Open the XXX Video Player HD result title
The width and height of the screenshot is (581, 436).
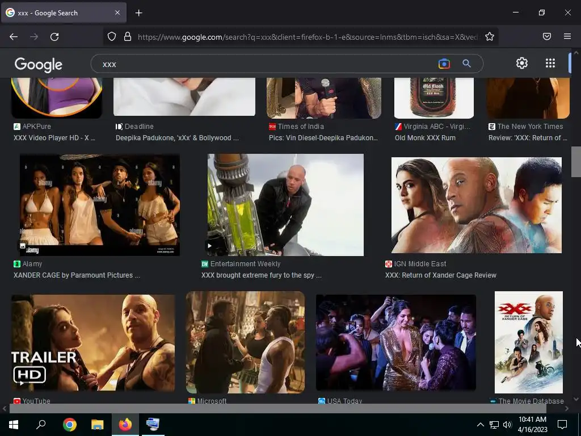pos(54,138)
